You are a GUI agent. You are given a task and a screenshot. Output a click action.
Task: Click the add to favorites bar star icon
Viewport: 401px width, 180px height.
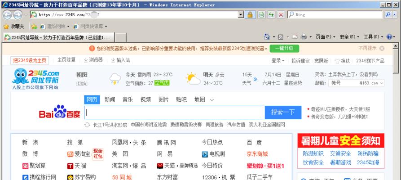click(34, 27)
